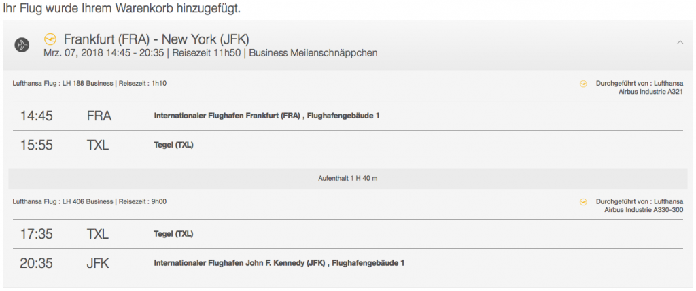Select the 14:45 departure time

(x=37, y=116)
